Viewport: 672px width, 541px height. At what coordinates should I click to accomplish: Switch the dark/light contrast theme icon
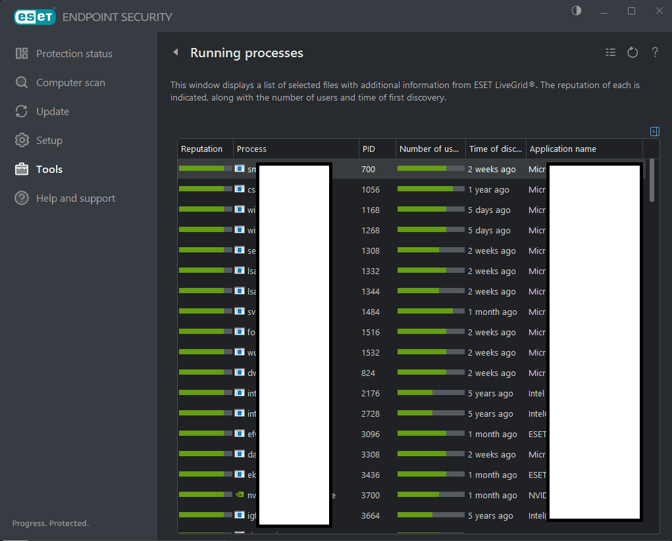tap(577, 11)
